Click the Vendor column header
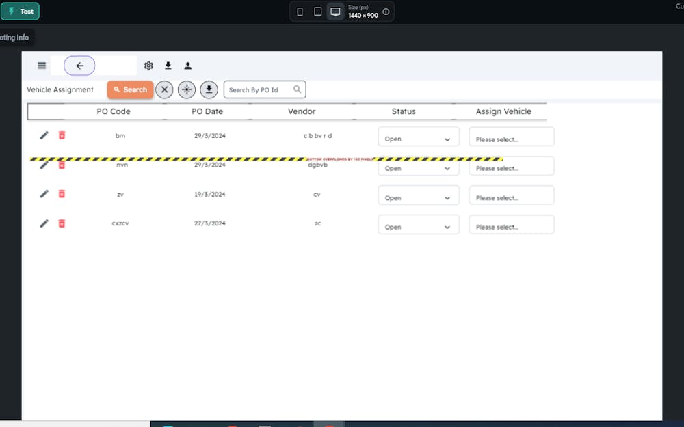The height and width of the screenshot is (427, 684). (302, 111)
